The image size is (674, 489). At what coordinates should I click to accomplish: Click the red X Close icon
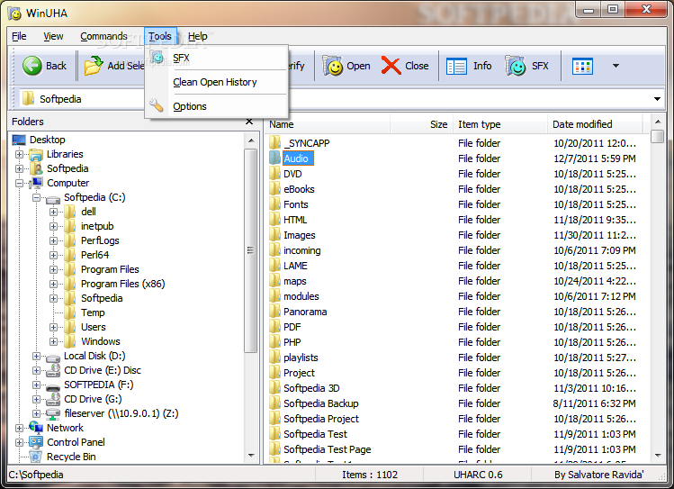coord(391,66)
